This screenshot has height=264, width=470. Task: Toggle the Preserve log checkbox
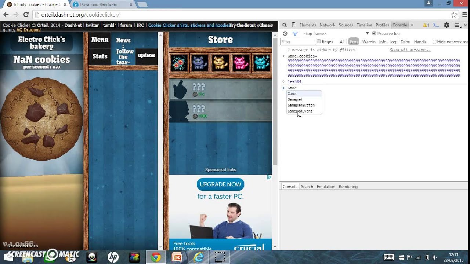pyautogui.click(x=374, y=33)
